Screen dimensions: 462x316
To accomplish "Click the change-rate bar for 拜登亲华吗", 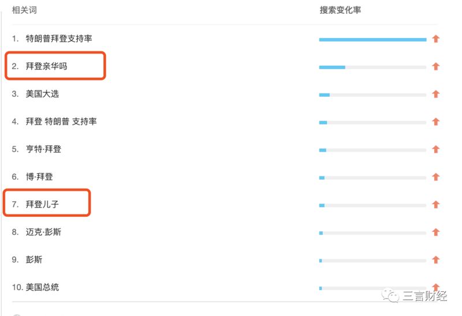I will pos(372,67).
